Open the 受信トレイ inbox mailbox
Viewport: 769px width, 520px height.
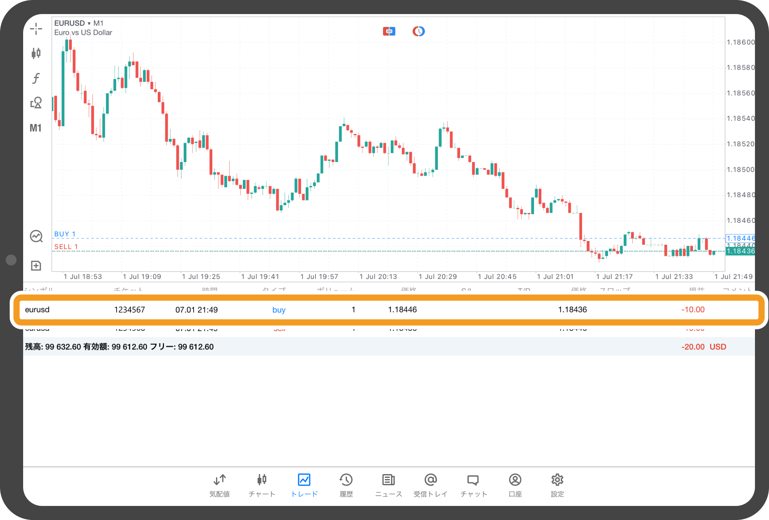(x=430, y=485)
